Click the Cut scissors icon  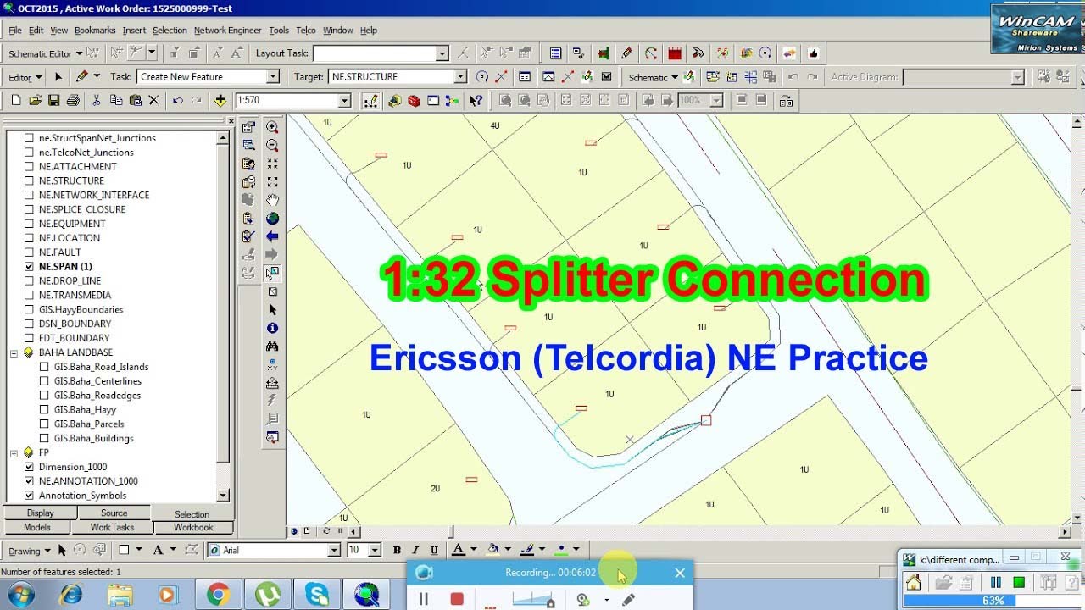[96, 100]
